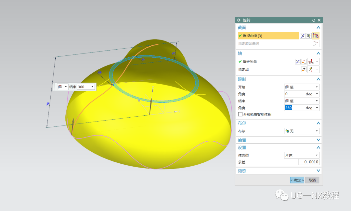Select the 选择曲线 (3) field

tap(268, 36)
